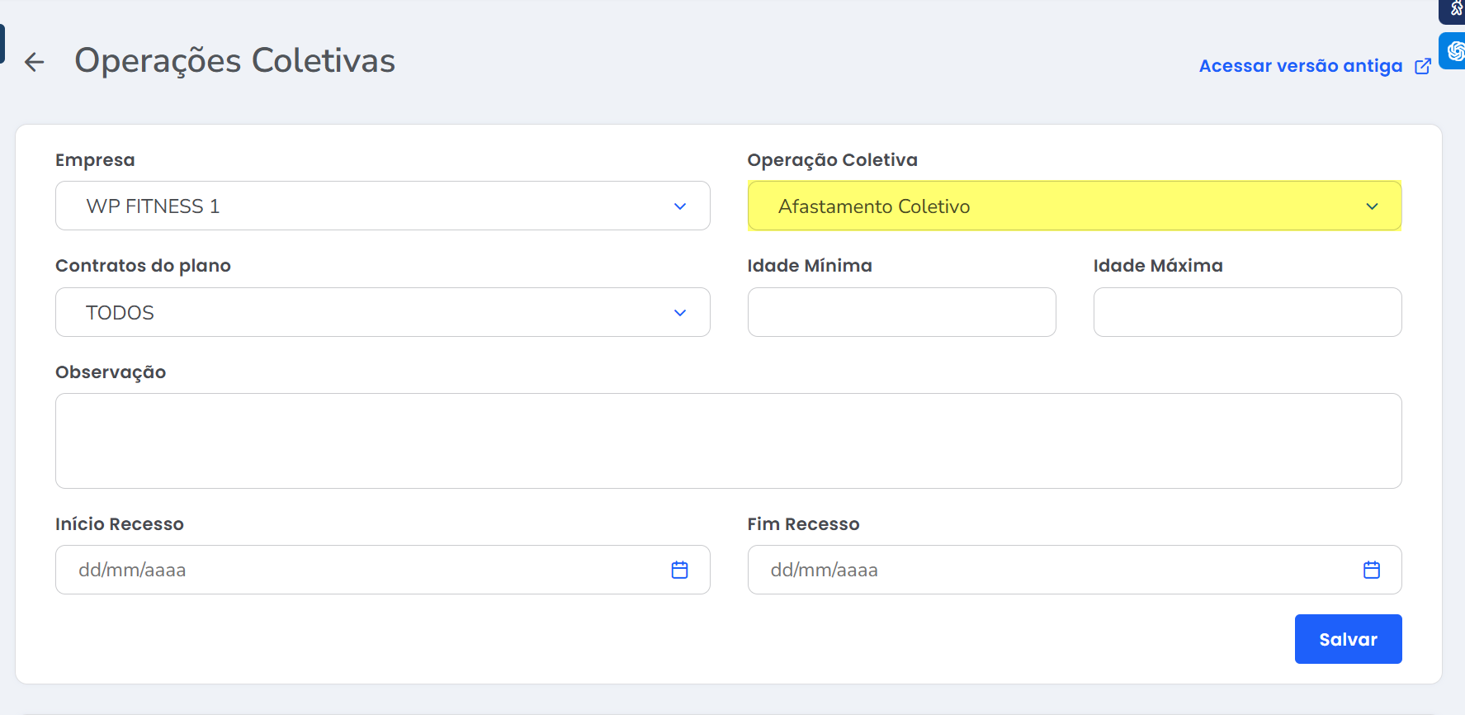Expand the dark side tab at left edge

pos(2,44)
